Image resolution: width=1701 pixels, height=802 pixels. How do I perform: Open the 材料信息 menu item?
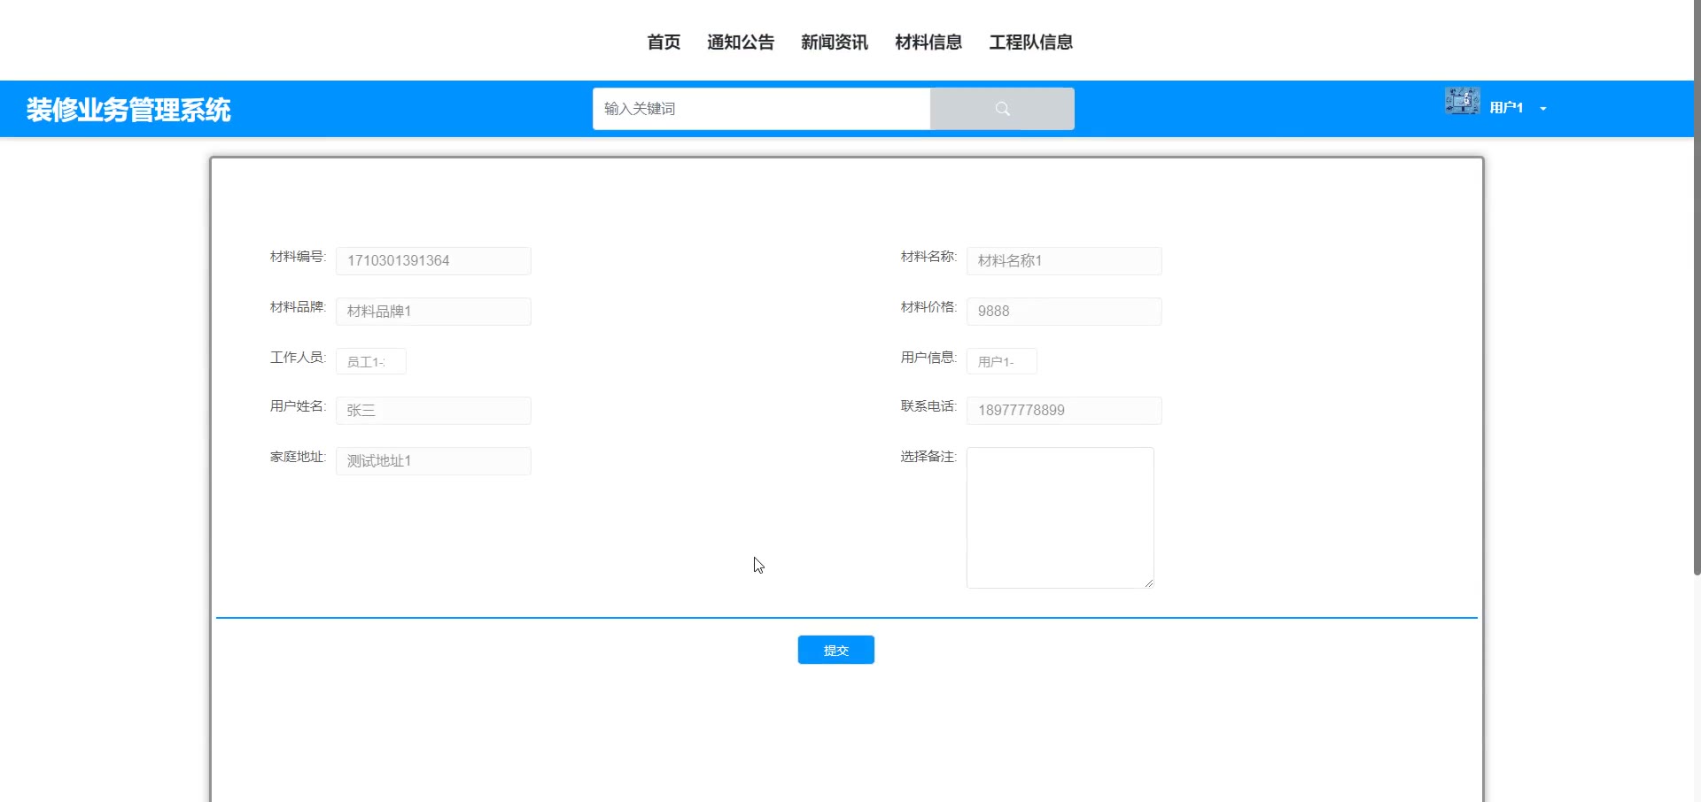(x=928, y=42)
